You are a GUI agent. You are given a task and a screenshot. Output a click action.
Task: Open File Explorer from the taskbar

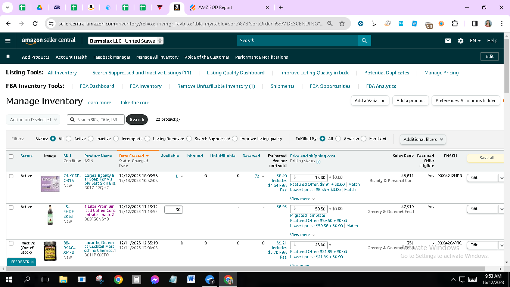pyautogui.click(x=63, y=280)
